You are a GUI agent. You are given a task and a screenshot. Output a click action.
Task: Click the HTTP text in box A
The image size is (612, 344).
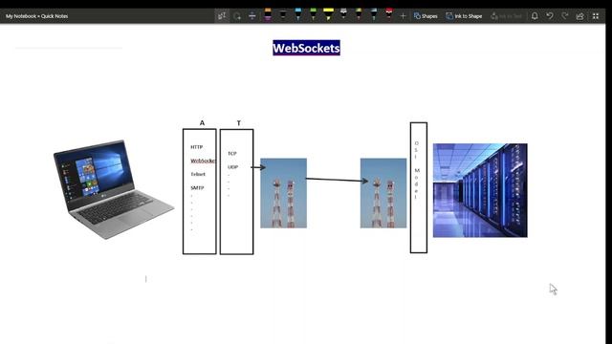[x=196, y=147]
